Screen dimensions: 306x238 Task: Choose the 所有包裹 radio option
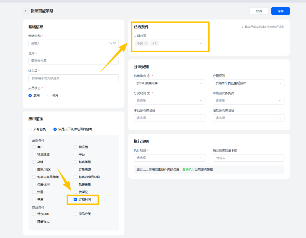pos(30,129)
